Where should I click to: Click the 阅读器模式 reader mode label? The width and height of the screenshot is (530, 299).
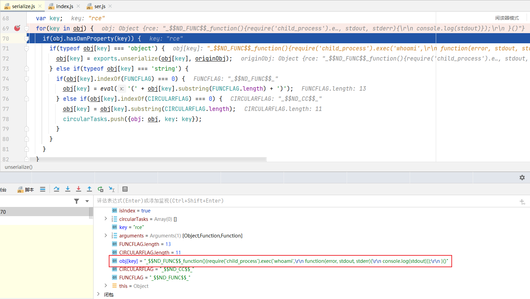(x=507, y=18)
